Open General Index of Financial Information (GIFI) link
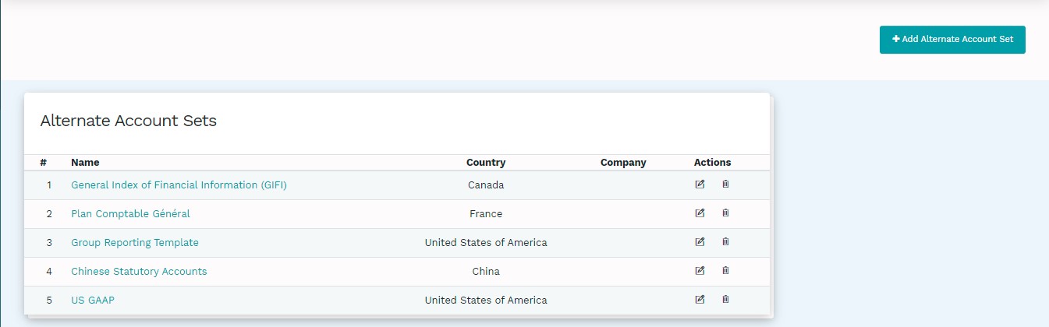1049x327 pixels. (179, 185)
